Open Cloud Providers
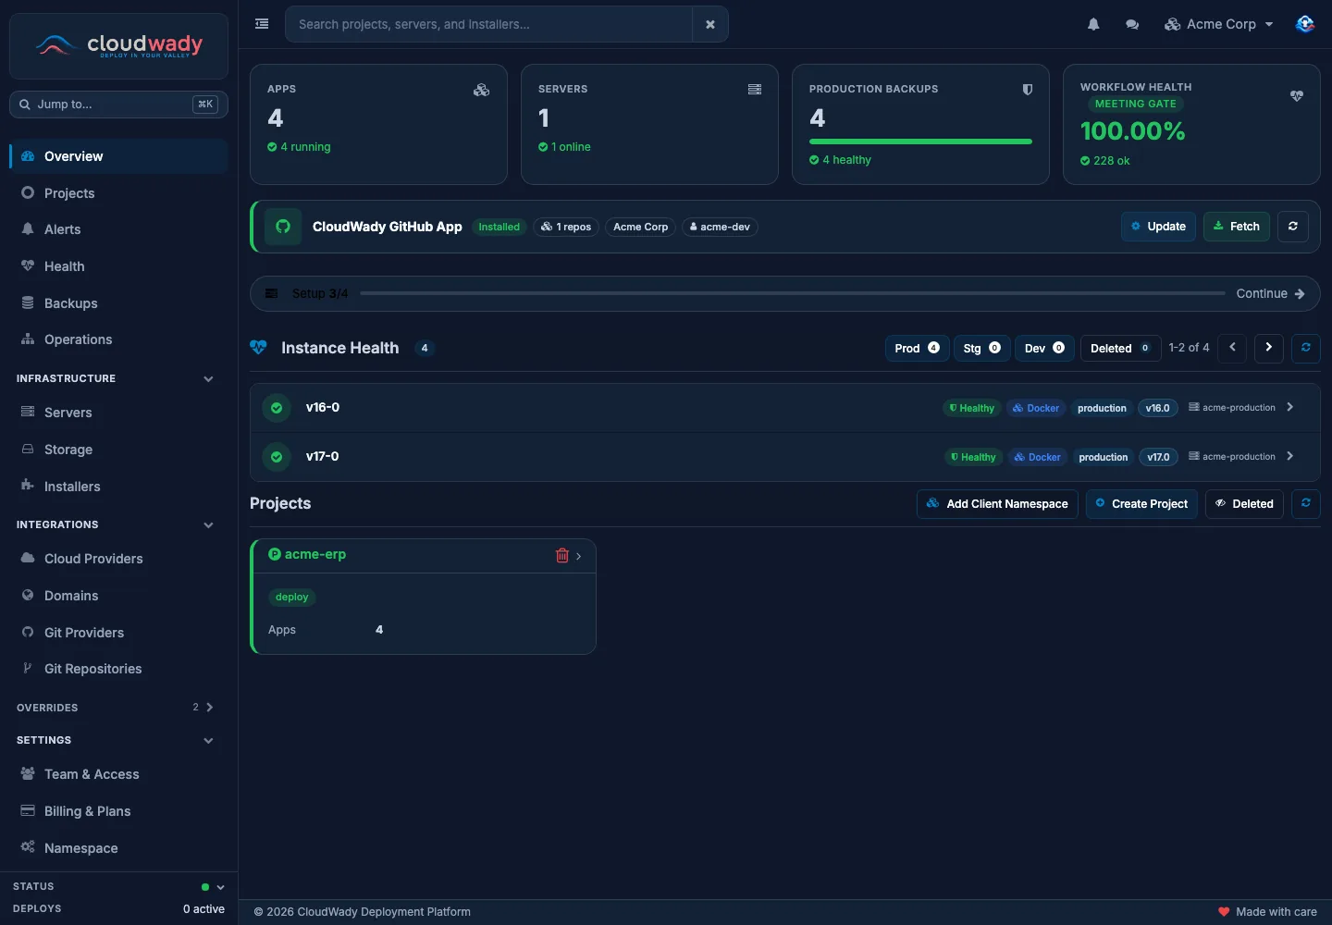 pyautogui.click(x=118, y=559)
